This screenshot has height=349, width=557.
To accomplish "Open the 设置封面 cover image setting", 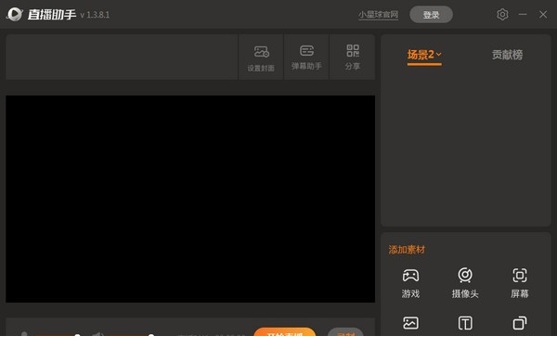I will (x=261, y=58).
